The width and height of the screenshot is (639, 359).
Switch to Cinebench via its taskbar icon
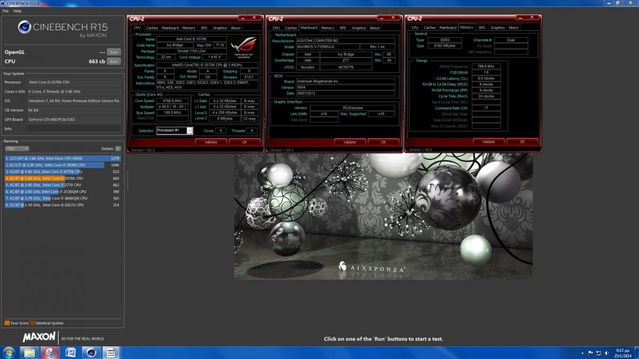pyautogui.click(x=91, y=352)
